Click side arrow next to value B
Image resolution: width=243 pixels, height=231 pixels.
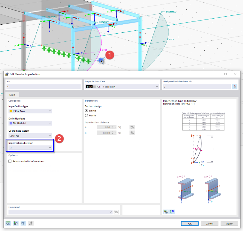pos(115,133)
